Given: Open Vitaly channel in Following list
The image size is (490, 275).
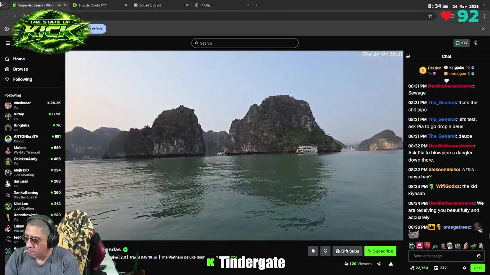Looking at the screenshot, I should coord(33,116).
